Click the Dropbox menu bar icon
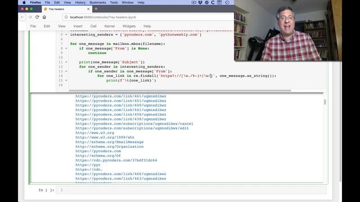Screen dimensions: 360x202 [200, 2]
